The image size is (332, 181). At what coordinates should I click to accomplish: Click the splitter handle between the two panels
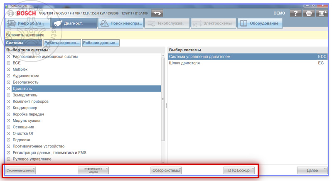click(167, 106)
